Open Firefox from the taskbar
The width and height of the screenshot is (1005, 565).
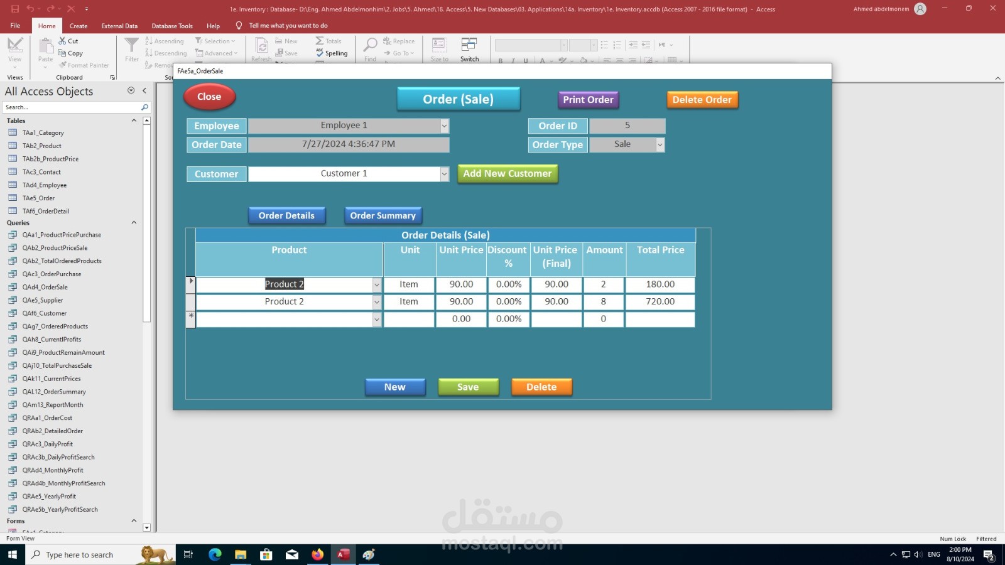coord(318,554)
